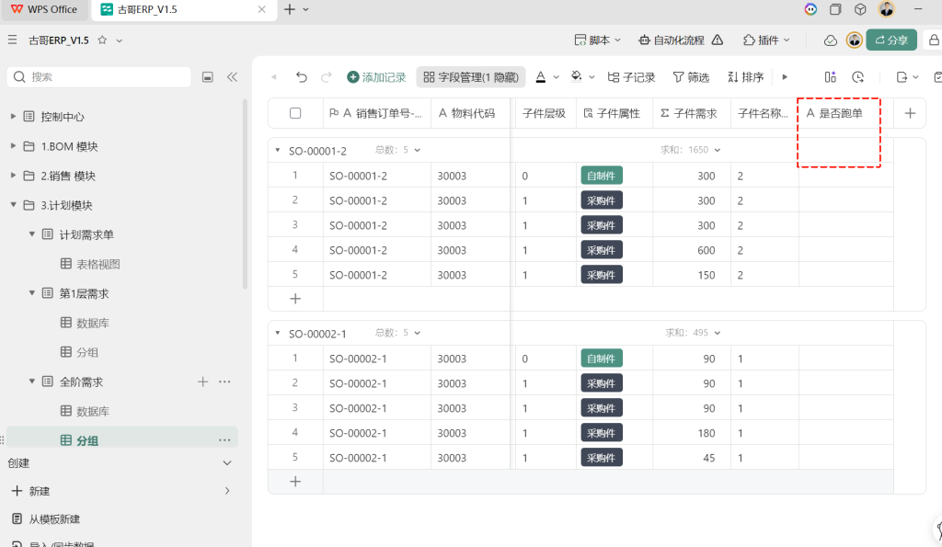Click the redo arrow
The height and width of the screenshot is (547, 942).
tap(327, 77)
